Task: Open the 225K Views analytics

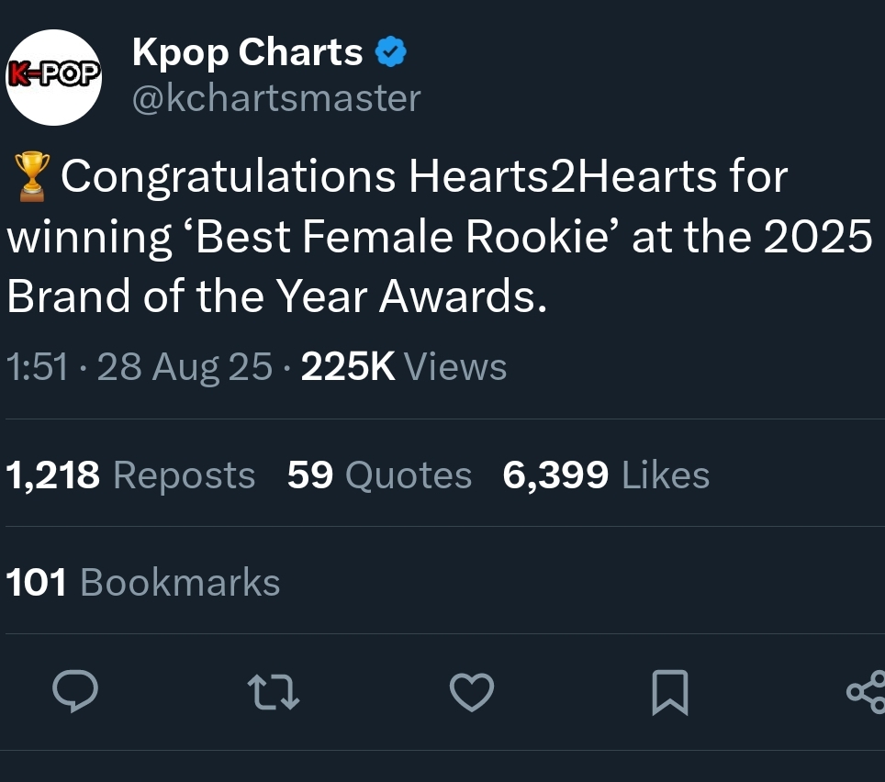Action: pos(404,367)
